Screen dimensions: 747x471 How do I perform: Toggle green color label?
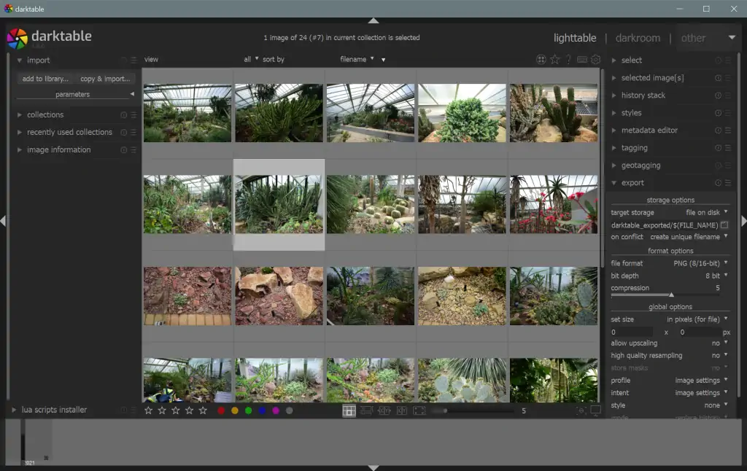coord(248,410)
